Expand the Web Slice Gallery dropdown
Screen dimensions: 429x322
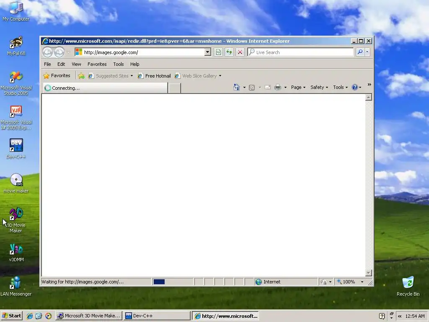tap(220, 76)
